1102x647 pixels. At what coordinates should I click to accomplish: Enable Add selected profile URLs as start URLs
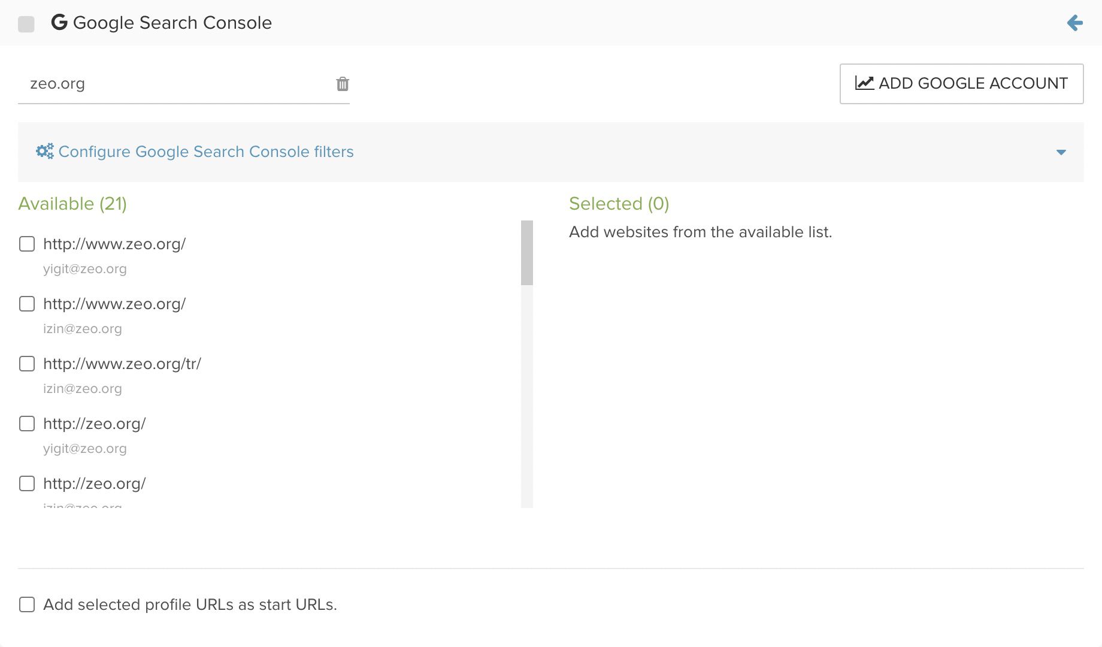[x=27, y=604]
